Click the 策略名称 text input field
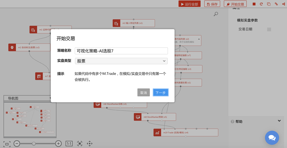Viewport: 287px width, 148px height. [x=121, y=51]
